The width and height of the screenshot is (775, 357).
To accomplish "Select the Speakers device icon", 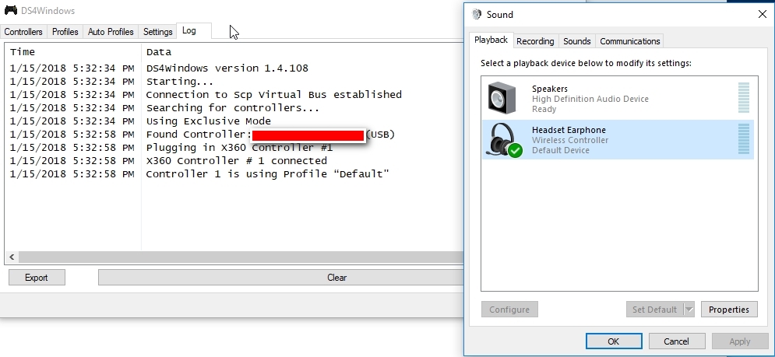I will [502, 98].
